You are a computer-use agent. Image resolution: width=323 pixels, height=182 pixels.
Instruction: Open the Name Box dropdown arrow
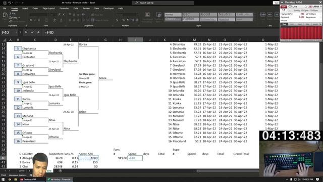tap(16, 32)
